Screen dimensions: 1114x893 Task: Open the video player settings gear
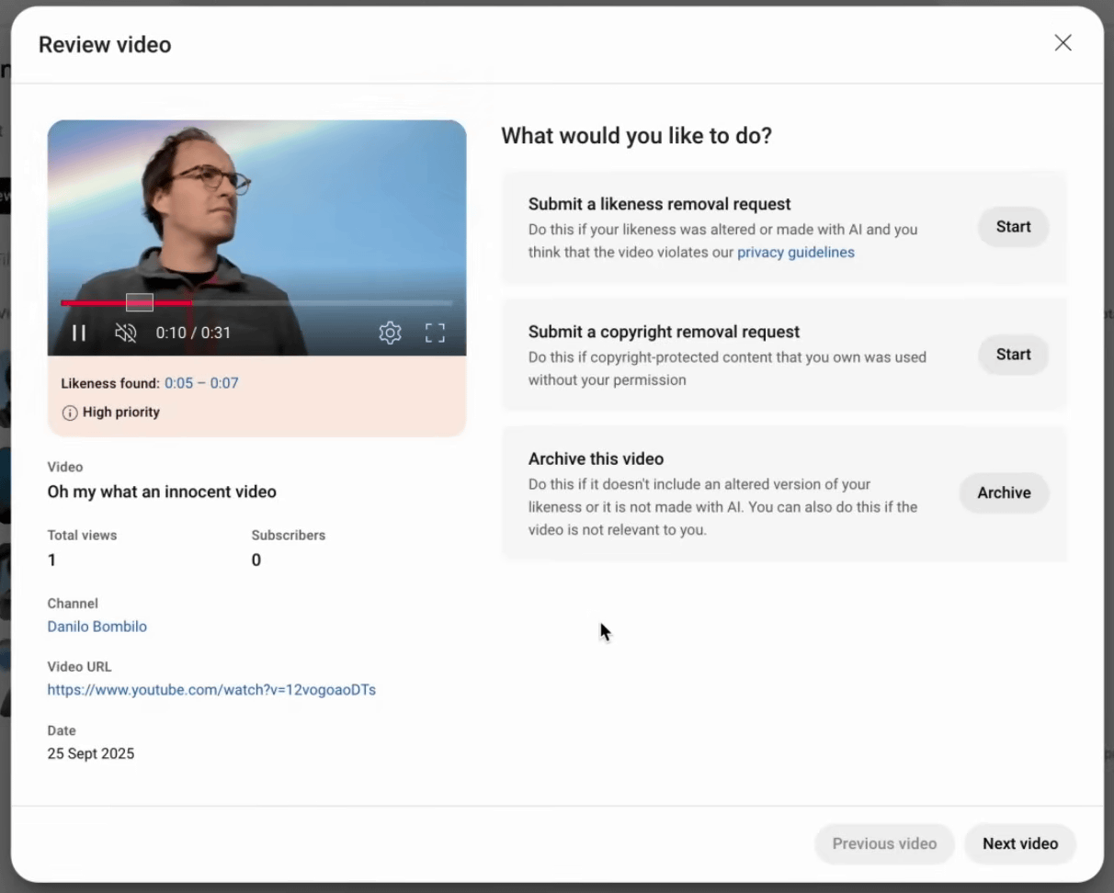tap(390, 333)
